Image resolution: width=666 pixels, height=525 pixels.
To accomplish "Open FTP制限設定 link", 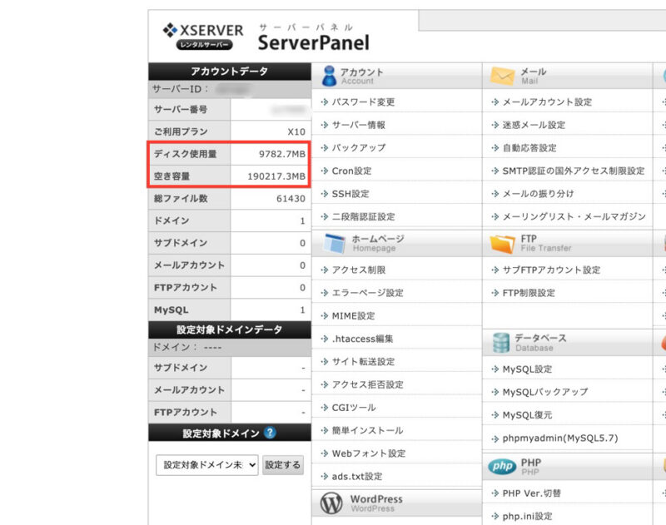I will tap(529, 293).
